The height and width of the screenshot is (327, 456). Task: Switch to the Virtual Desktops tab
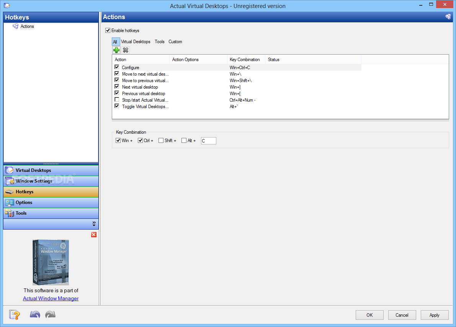tap(136, 42)
